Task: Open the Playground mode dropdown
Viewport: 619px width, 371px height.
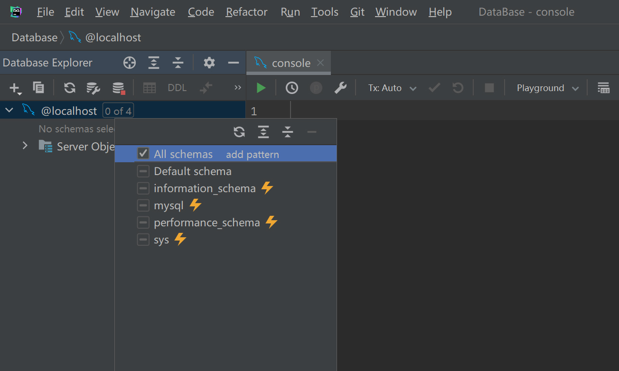Action: 548,88
